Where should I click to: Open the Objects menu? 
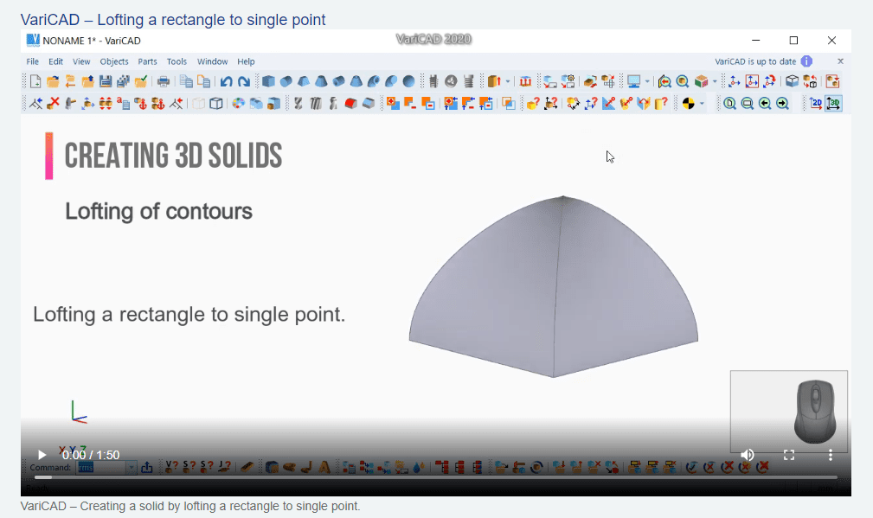(114, 61)
